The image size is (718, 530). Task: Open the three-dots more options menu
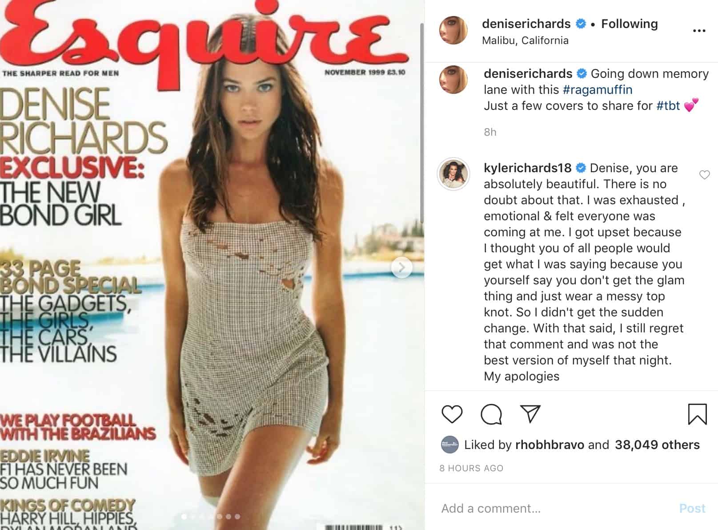699,31
